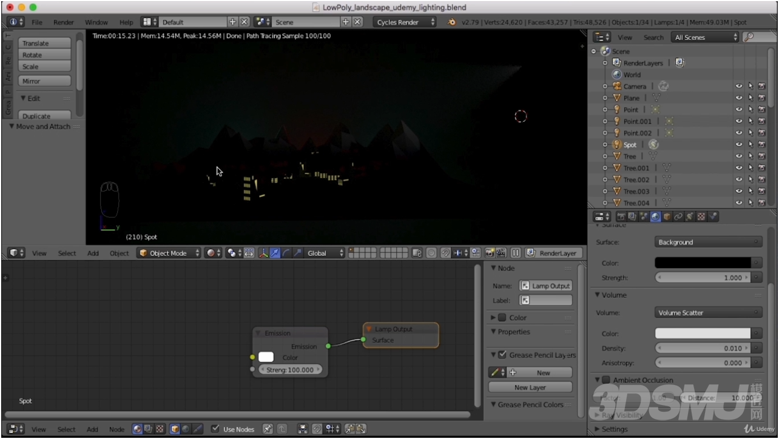Screen dimensions: 779x439
Task: Open the outliner editor type icon
Action: tap(602, 37)
